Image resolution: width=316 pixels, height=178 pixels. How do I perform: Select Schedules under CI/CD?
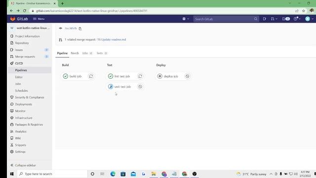21,90
